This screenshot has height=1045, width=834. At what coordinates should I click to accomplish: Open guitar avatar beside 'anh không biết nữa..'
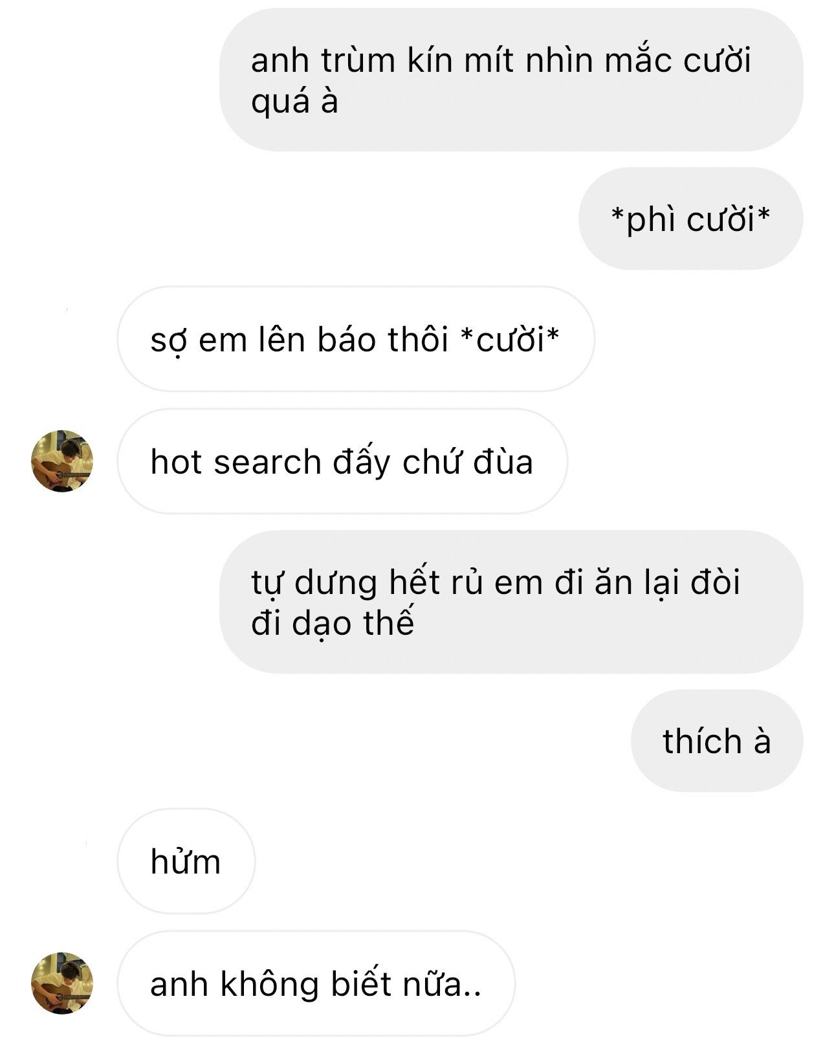[x=62, y=983]
